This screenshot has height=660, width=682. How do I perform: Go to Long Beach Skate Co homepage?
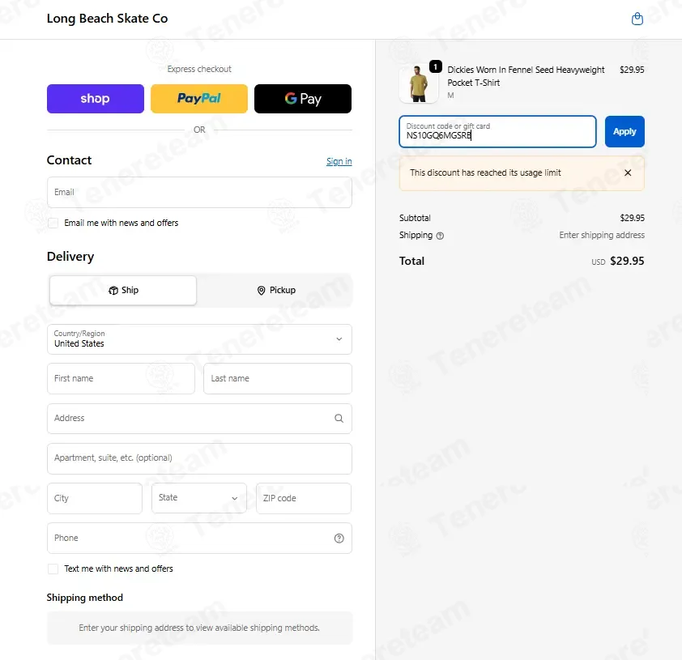point(107,19)
